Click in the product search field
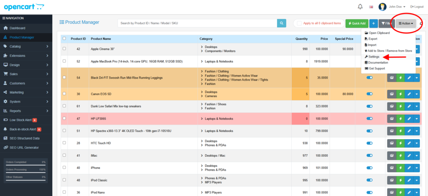 (x=197, y=23)
